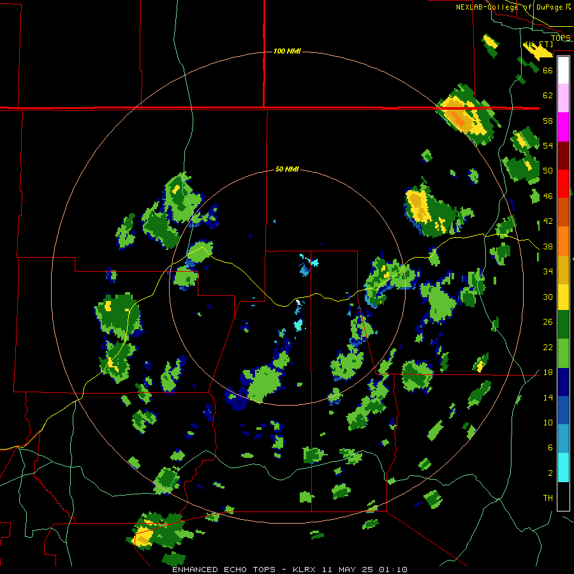Select the legend value "34"
Viewport: 574px width, 574px height.
click(548, 272)
